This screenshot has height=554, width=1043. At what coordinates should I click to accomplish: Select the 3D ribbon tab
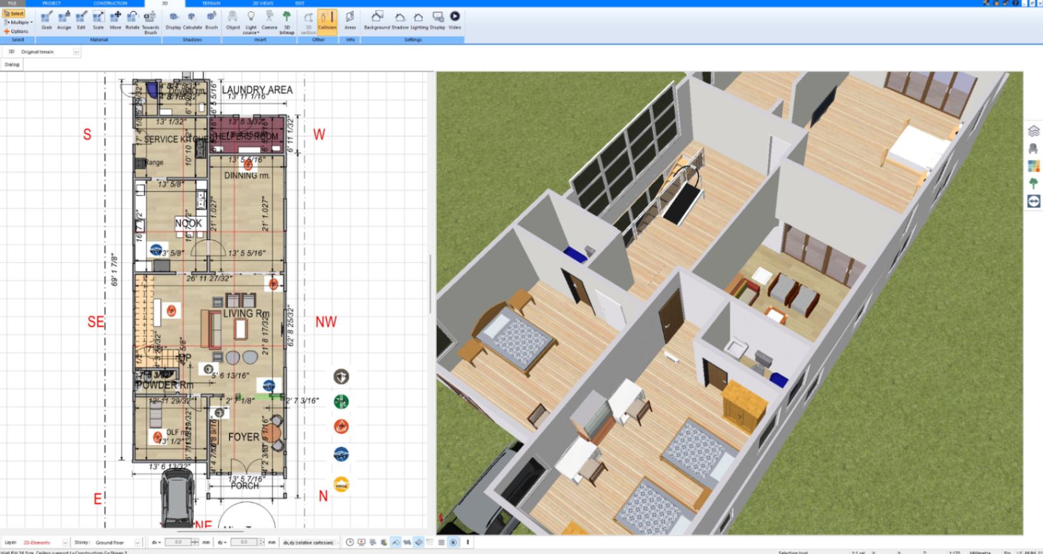165,3
